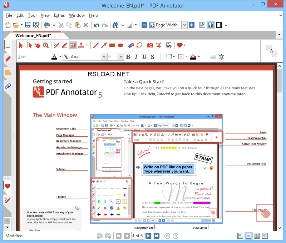Image resolution: width=286 pixels, height=243 pixels.
Task: Pick the Eraser tool
Action: 131,45
